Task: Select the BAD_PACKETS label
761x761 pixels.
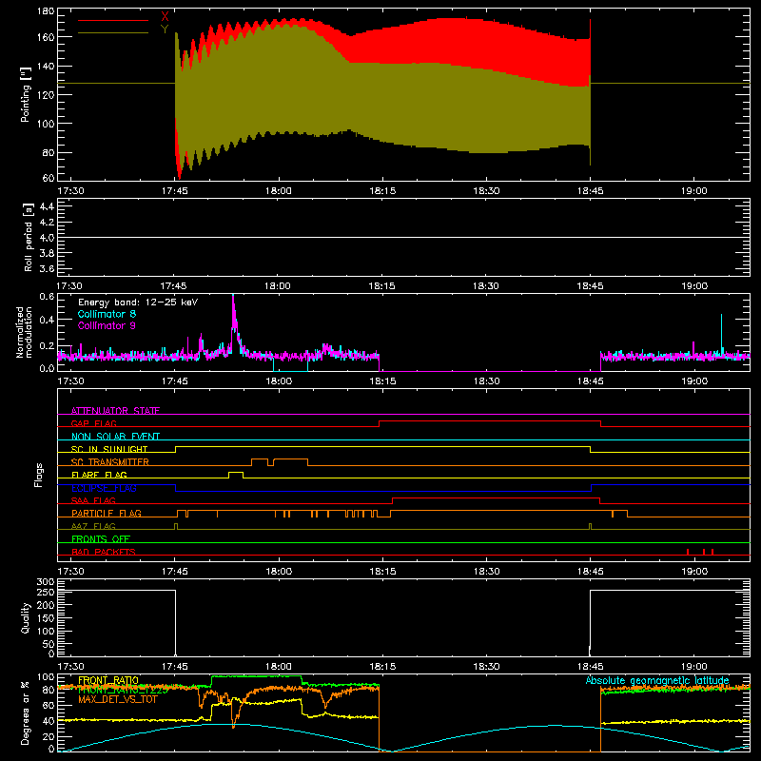Action: [104, 552]
